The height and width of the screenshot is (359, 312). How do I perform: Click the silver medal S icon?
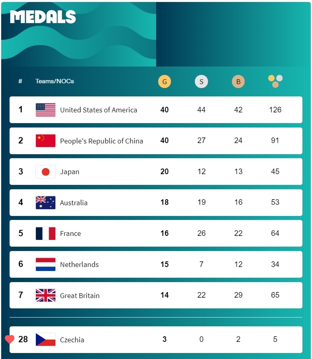tap(201, 82)
